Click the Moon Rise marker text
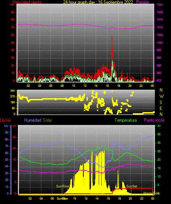 click(x=152, y=193)
